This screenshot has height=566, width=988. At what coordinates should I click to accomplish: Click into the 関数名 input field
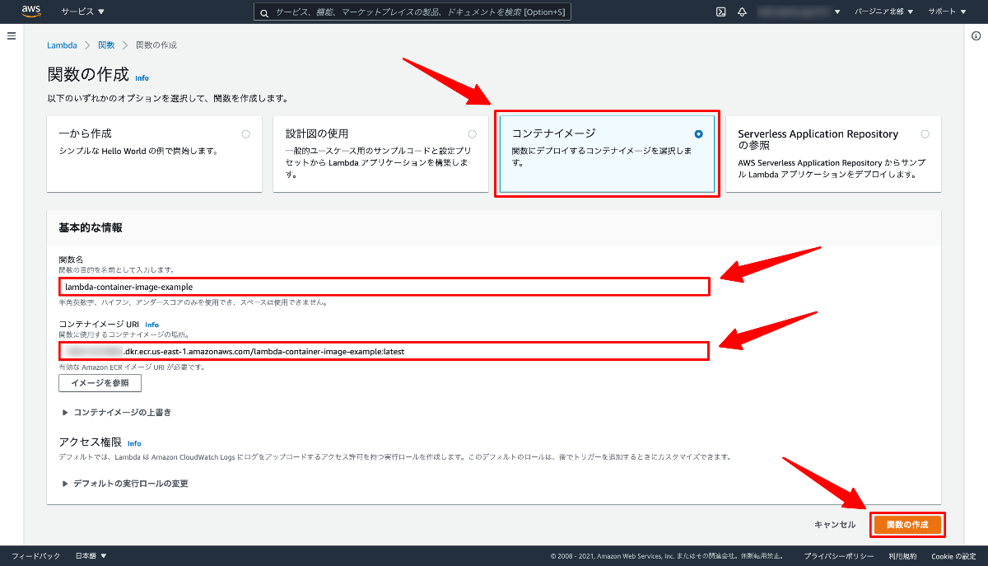384,287
